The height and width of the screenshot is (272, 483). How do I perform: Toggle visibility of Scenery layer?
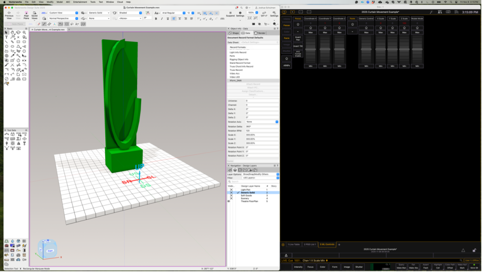click(x=231, y=198)
